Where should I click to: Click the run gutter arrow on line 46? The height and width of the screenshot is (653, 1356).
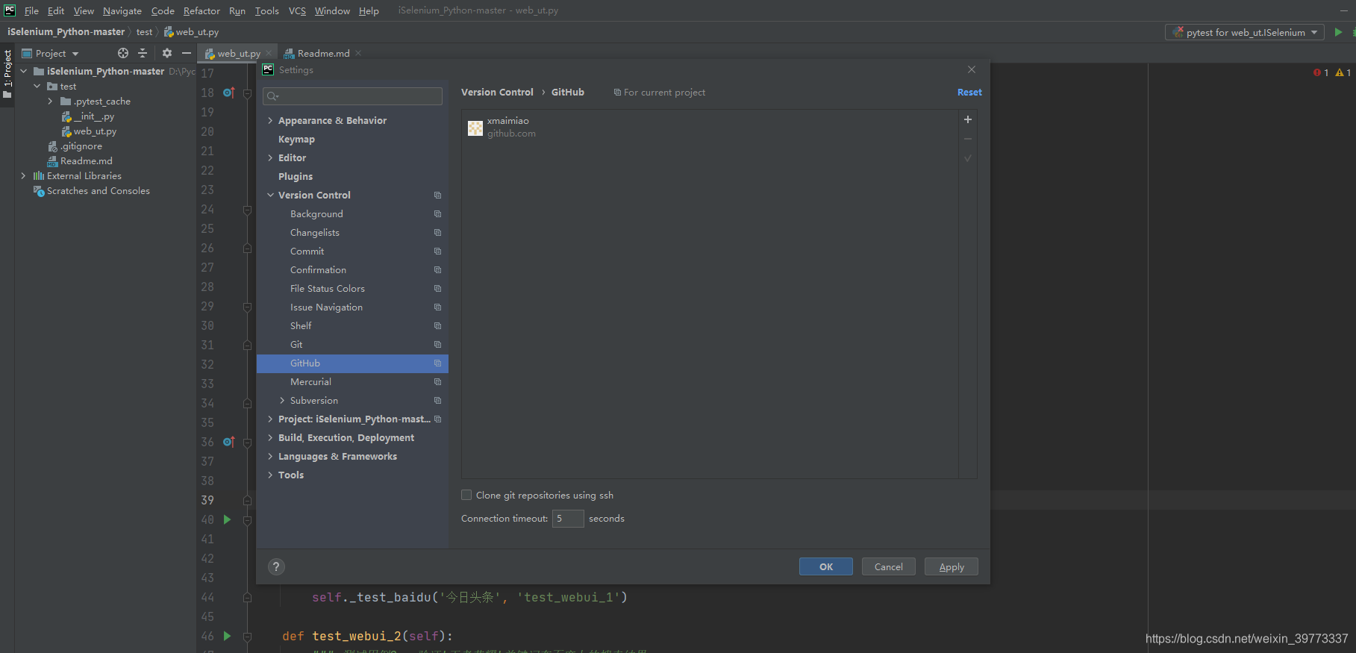tap(228, 636)
